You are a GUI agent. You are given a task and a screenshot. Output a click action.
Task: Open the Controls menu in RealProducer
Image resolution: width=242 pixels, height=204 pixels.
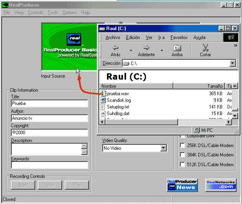pos(36,12)
